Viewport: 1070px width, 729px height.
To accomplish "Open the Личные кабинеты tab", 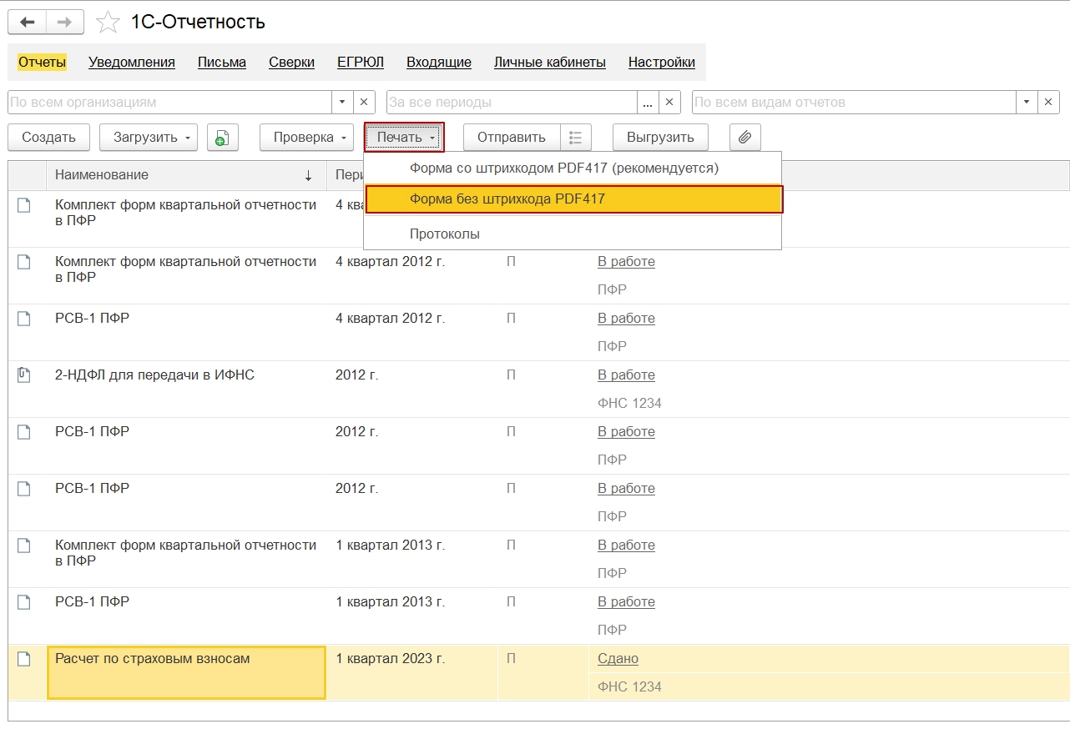I will [x=550, y=62].
